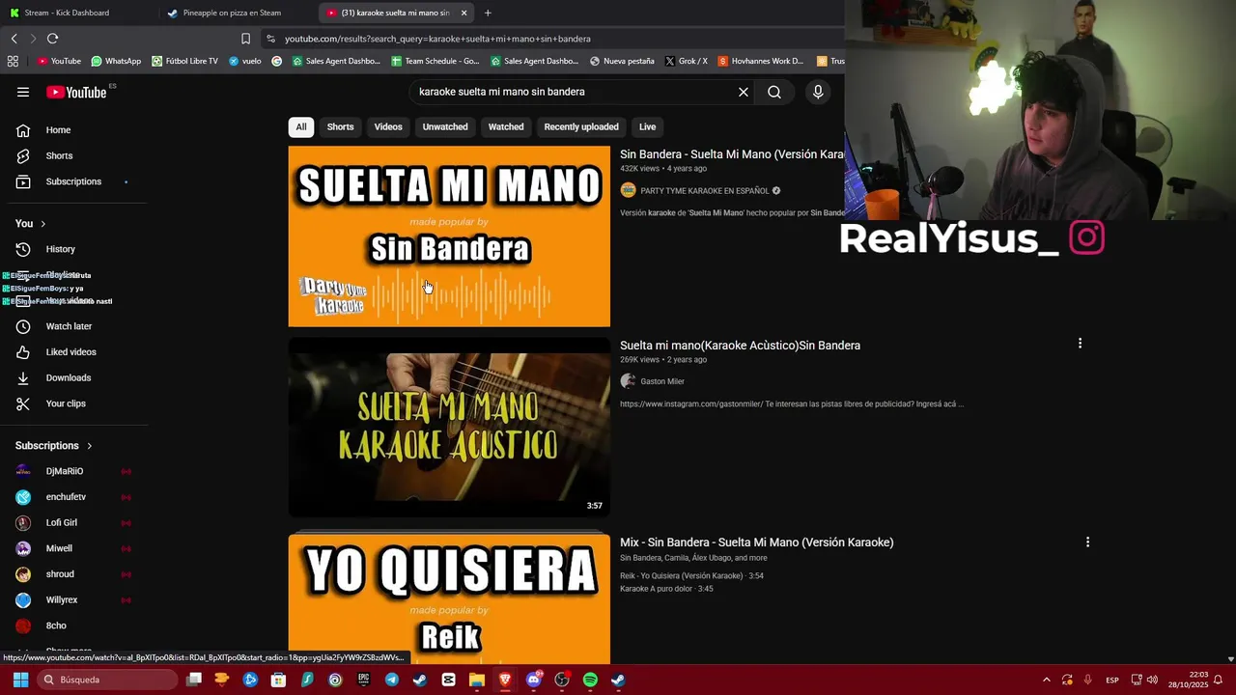The width and height of the screenshot is (1236, 695).
Task: Open Mix - Sin Bandera - Suelta Mi Mano
Action: click(x=756, y=542)
